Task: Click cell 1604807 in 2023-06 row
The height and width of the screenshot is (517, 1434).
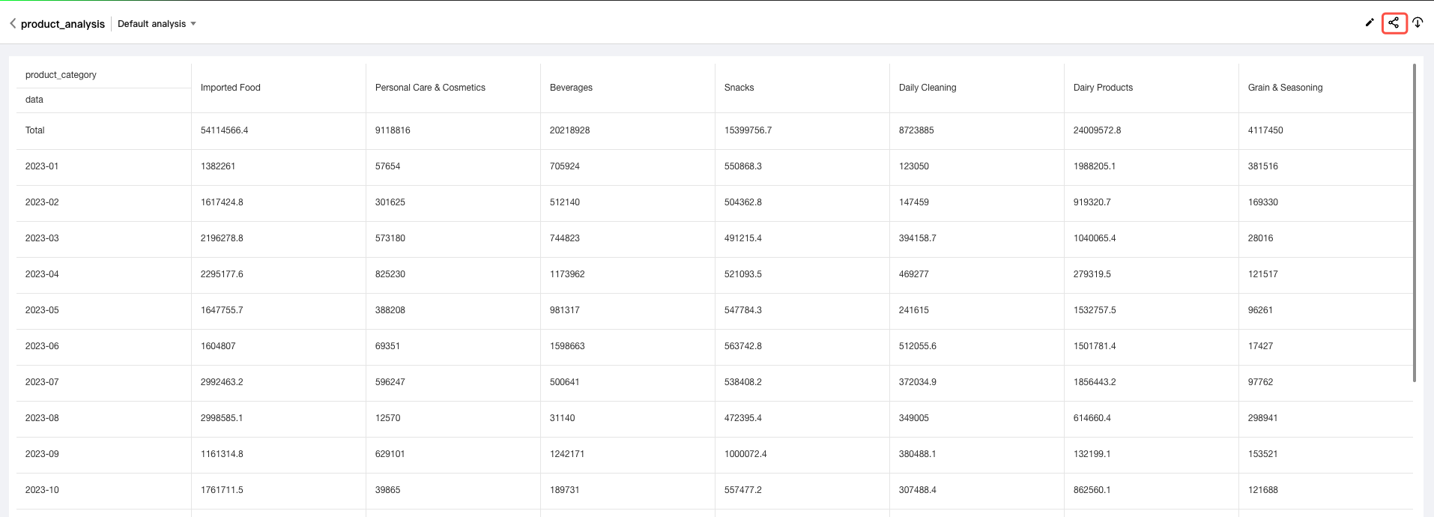Action: [218, 346]
